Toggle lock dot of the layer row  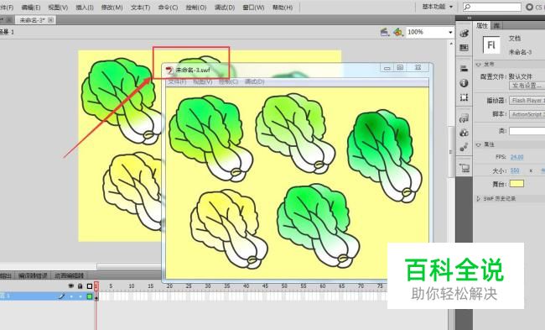(x=80, y=296)
